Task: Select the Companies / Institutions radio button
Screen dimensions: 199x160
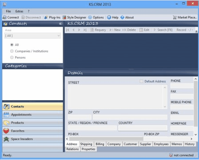Action: pyautogui.click(x=12, y=51)
